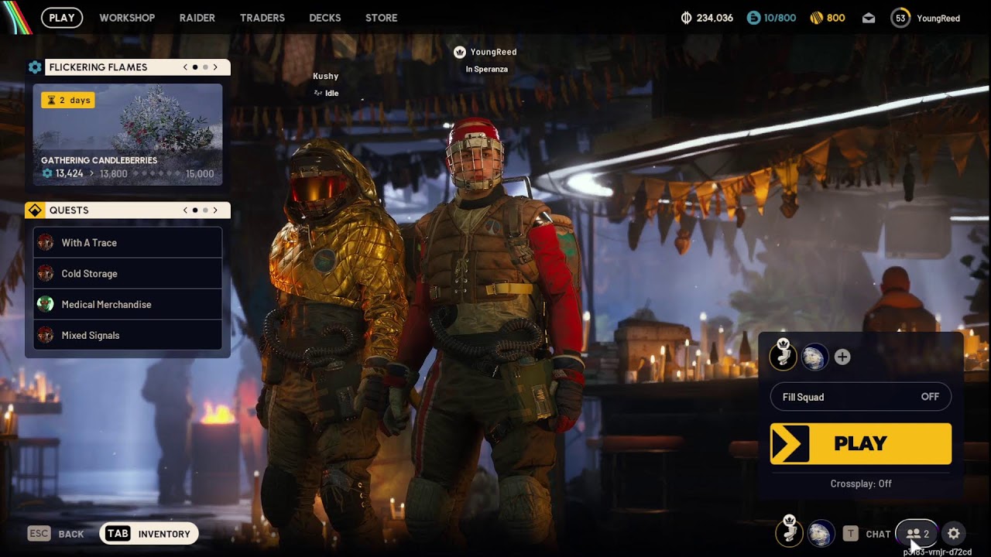Open the DECKS tab
This screenshot has width=991, height=557.
[325, 18]
